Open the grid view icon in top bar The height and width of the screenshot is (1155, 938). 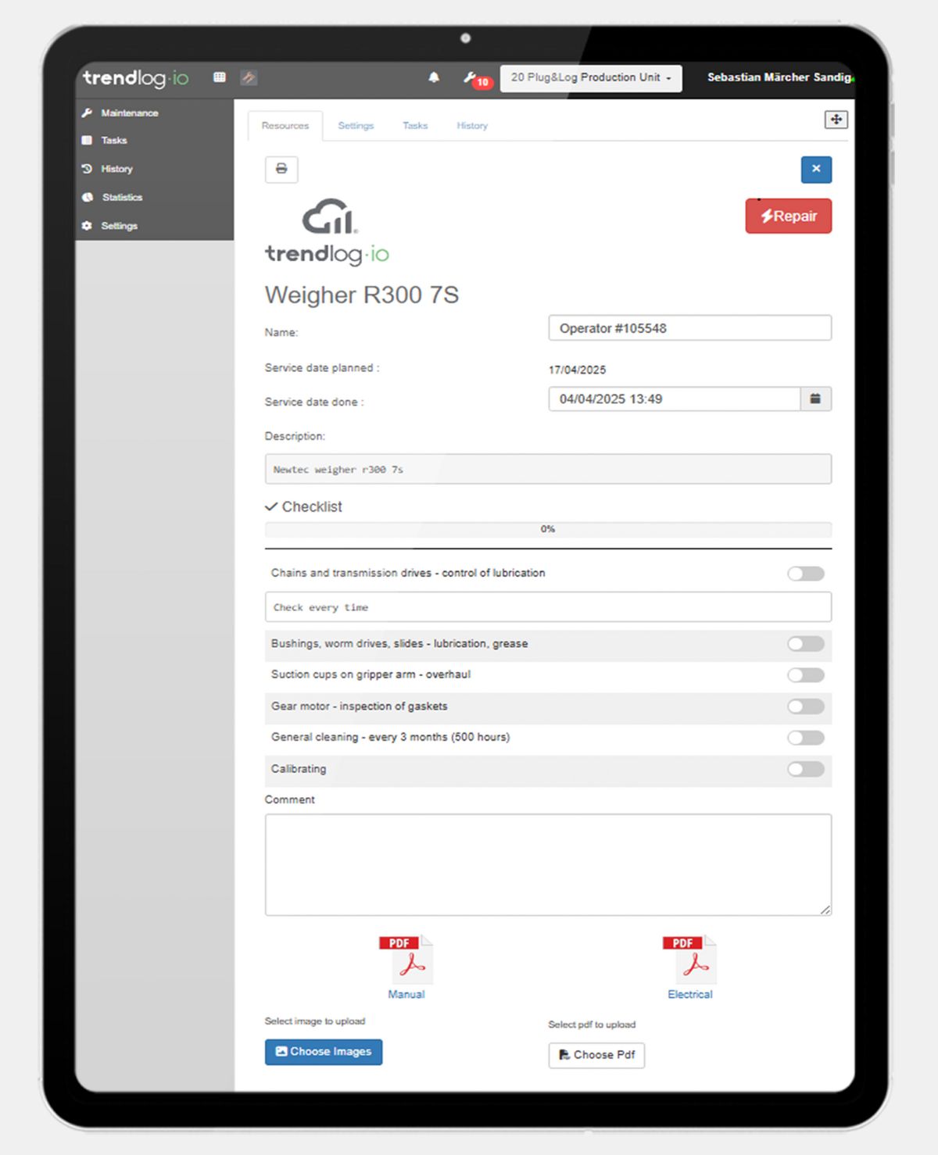[220, 77]
